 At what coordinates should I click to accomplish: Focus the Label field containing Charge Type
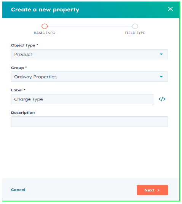[82, 99]
